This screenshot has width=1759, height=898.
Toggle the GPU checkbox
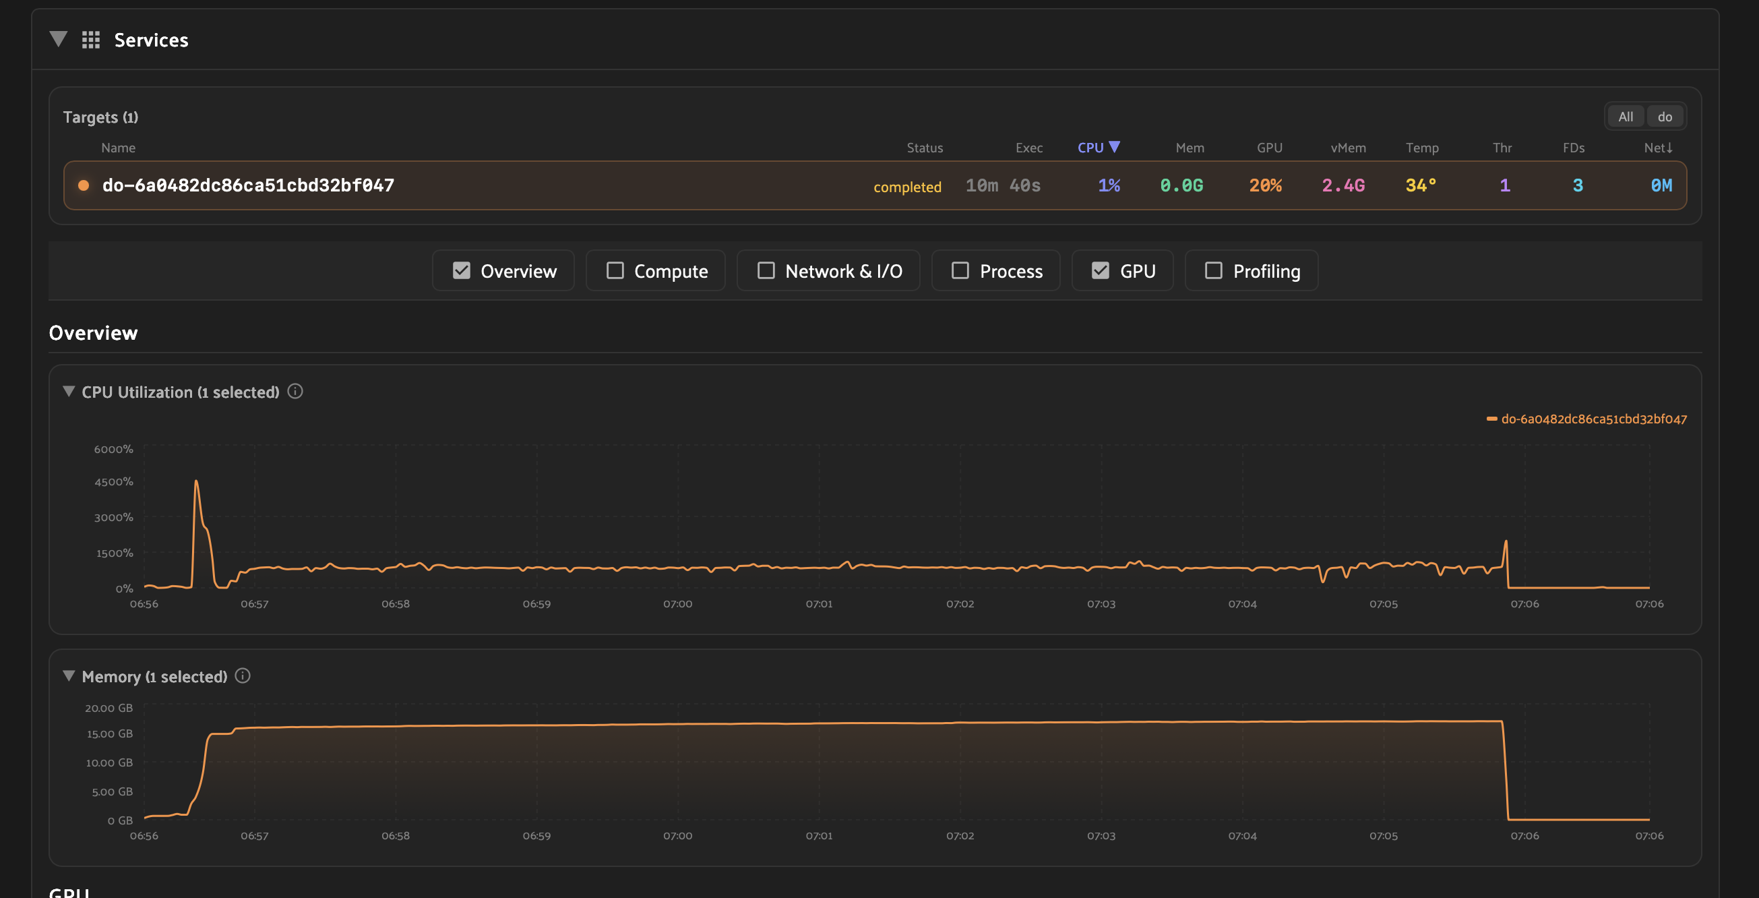click(x=1101, y=270)
